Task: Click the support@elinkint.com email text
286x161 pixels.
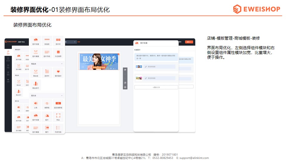Action: (x=194, y=158)
